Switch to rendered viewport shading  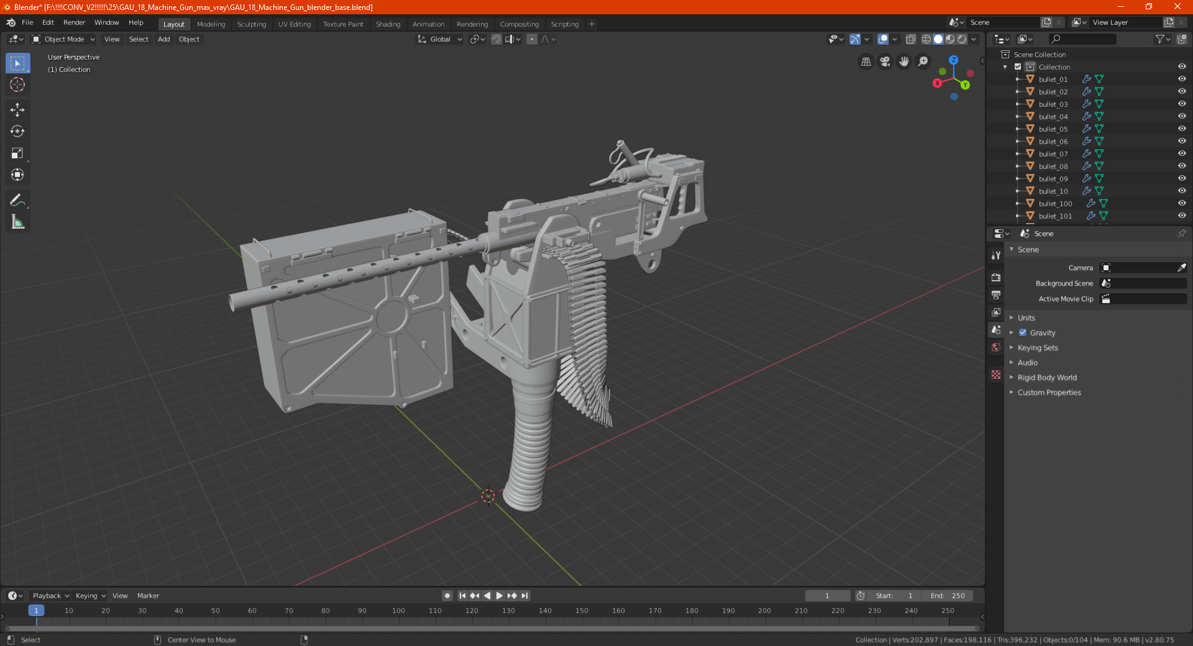pos(962,39)
